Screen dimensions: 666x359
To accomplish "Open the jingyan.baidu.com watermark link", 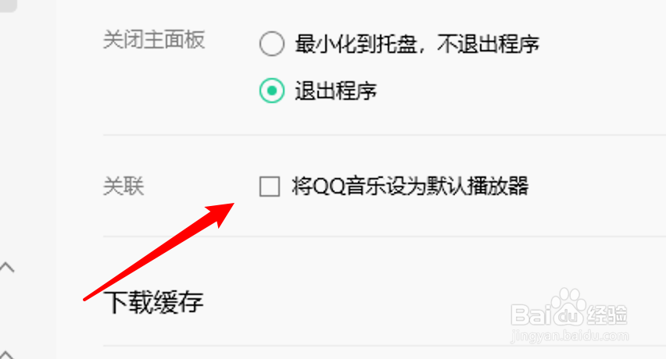I will coord(570,336).
